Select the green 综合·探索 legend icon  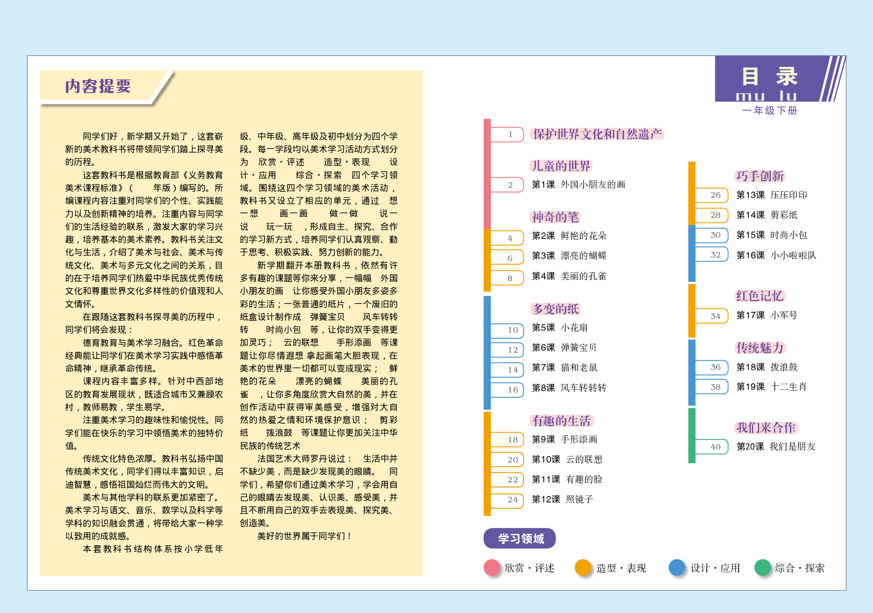[x=763, y=567]
